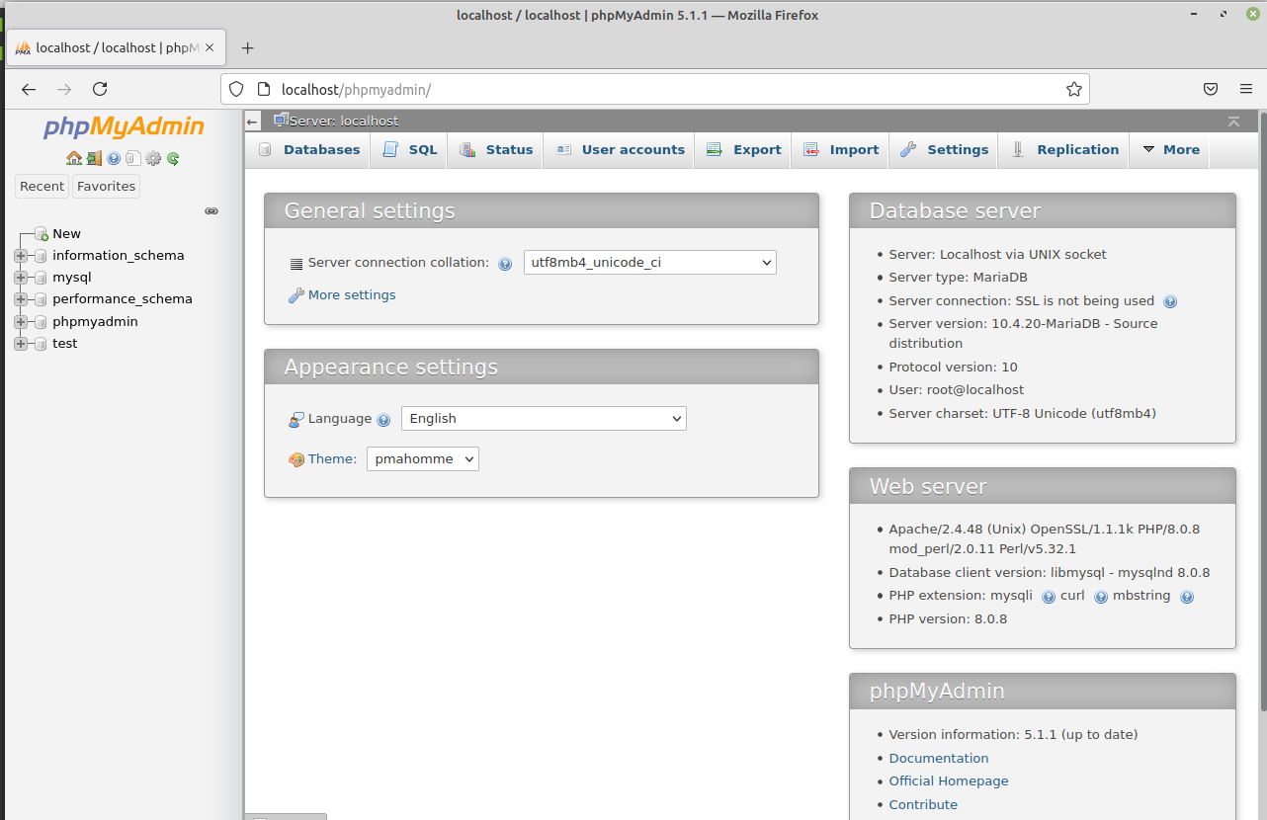Expand the information_schema database tree
1267x820 pixels.
tap(21, 256)
